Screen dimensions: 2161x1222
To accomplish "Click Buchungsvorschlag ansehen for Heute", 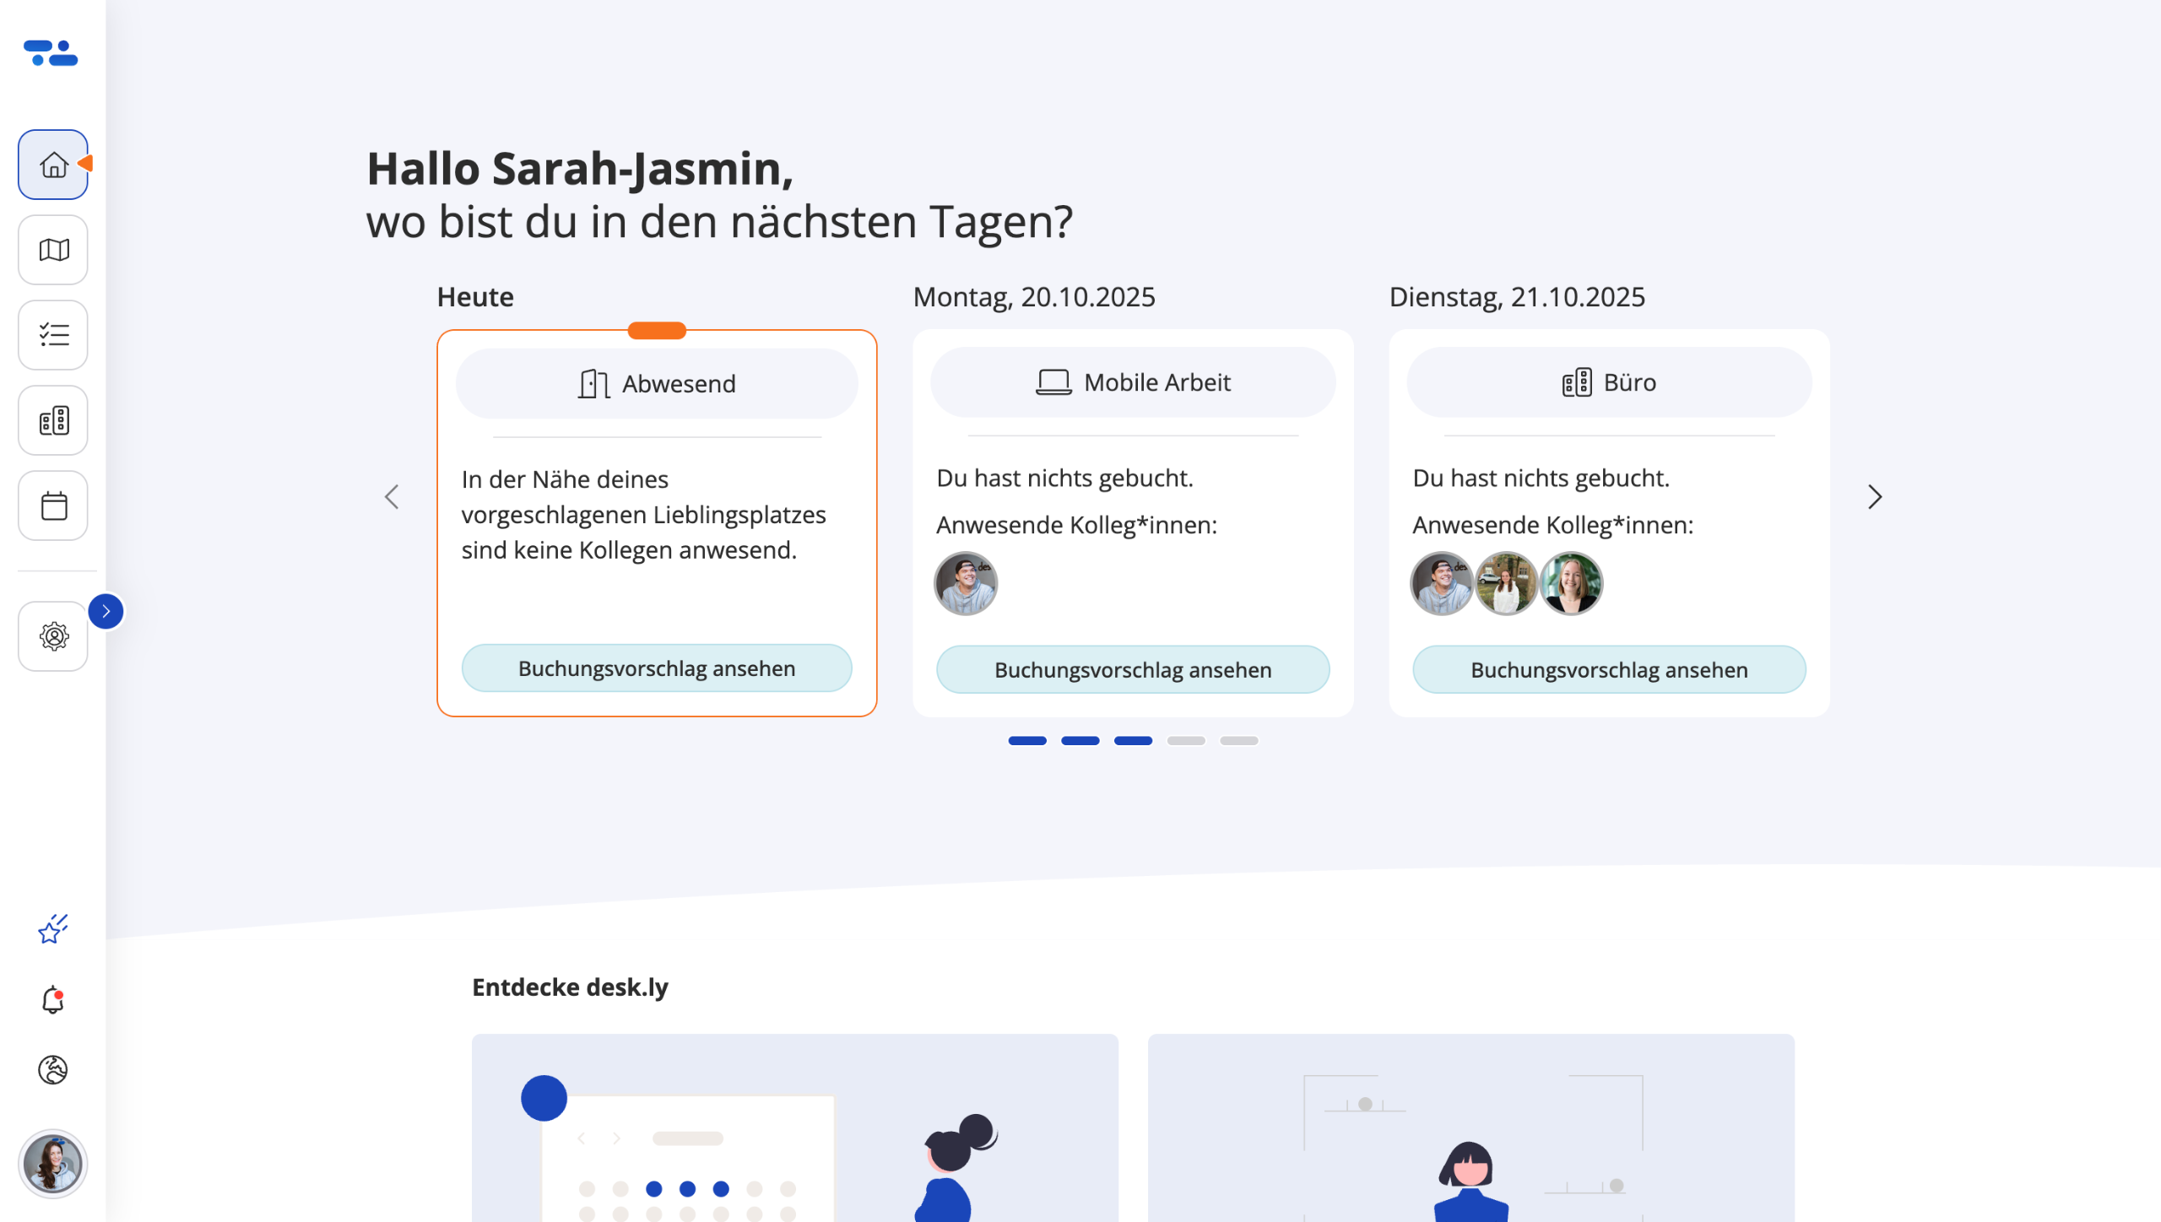I will [657, 668].
